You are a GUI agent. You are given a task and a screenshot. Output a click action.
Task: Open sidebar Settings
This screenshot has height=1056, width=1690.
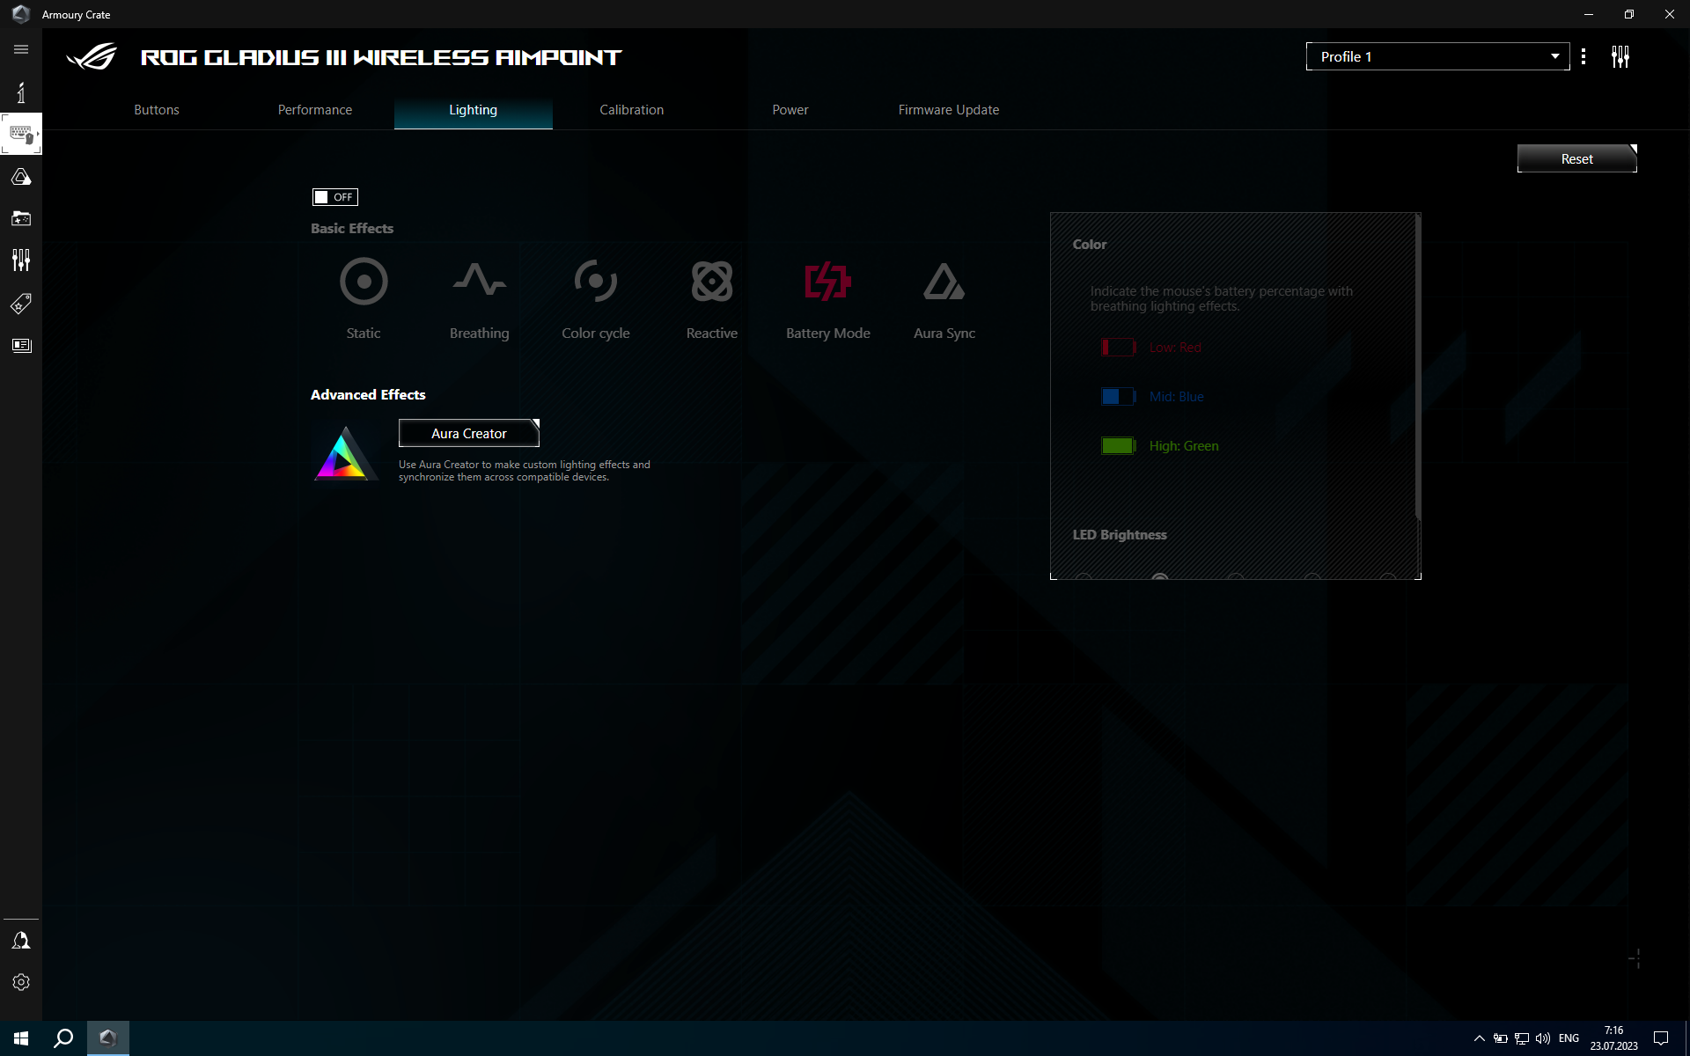tap(21, 982)
